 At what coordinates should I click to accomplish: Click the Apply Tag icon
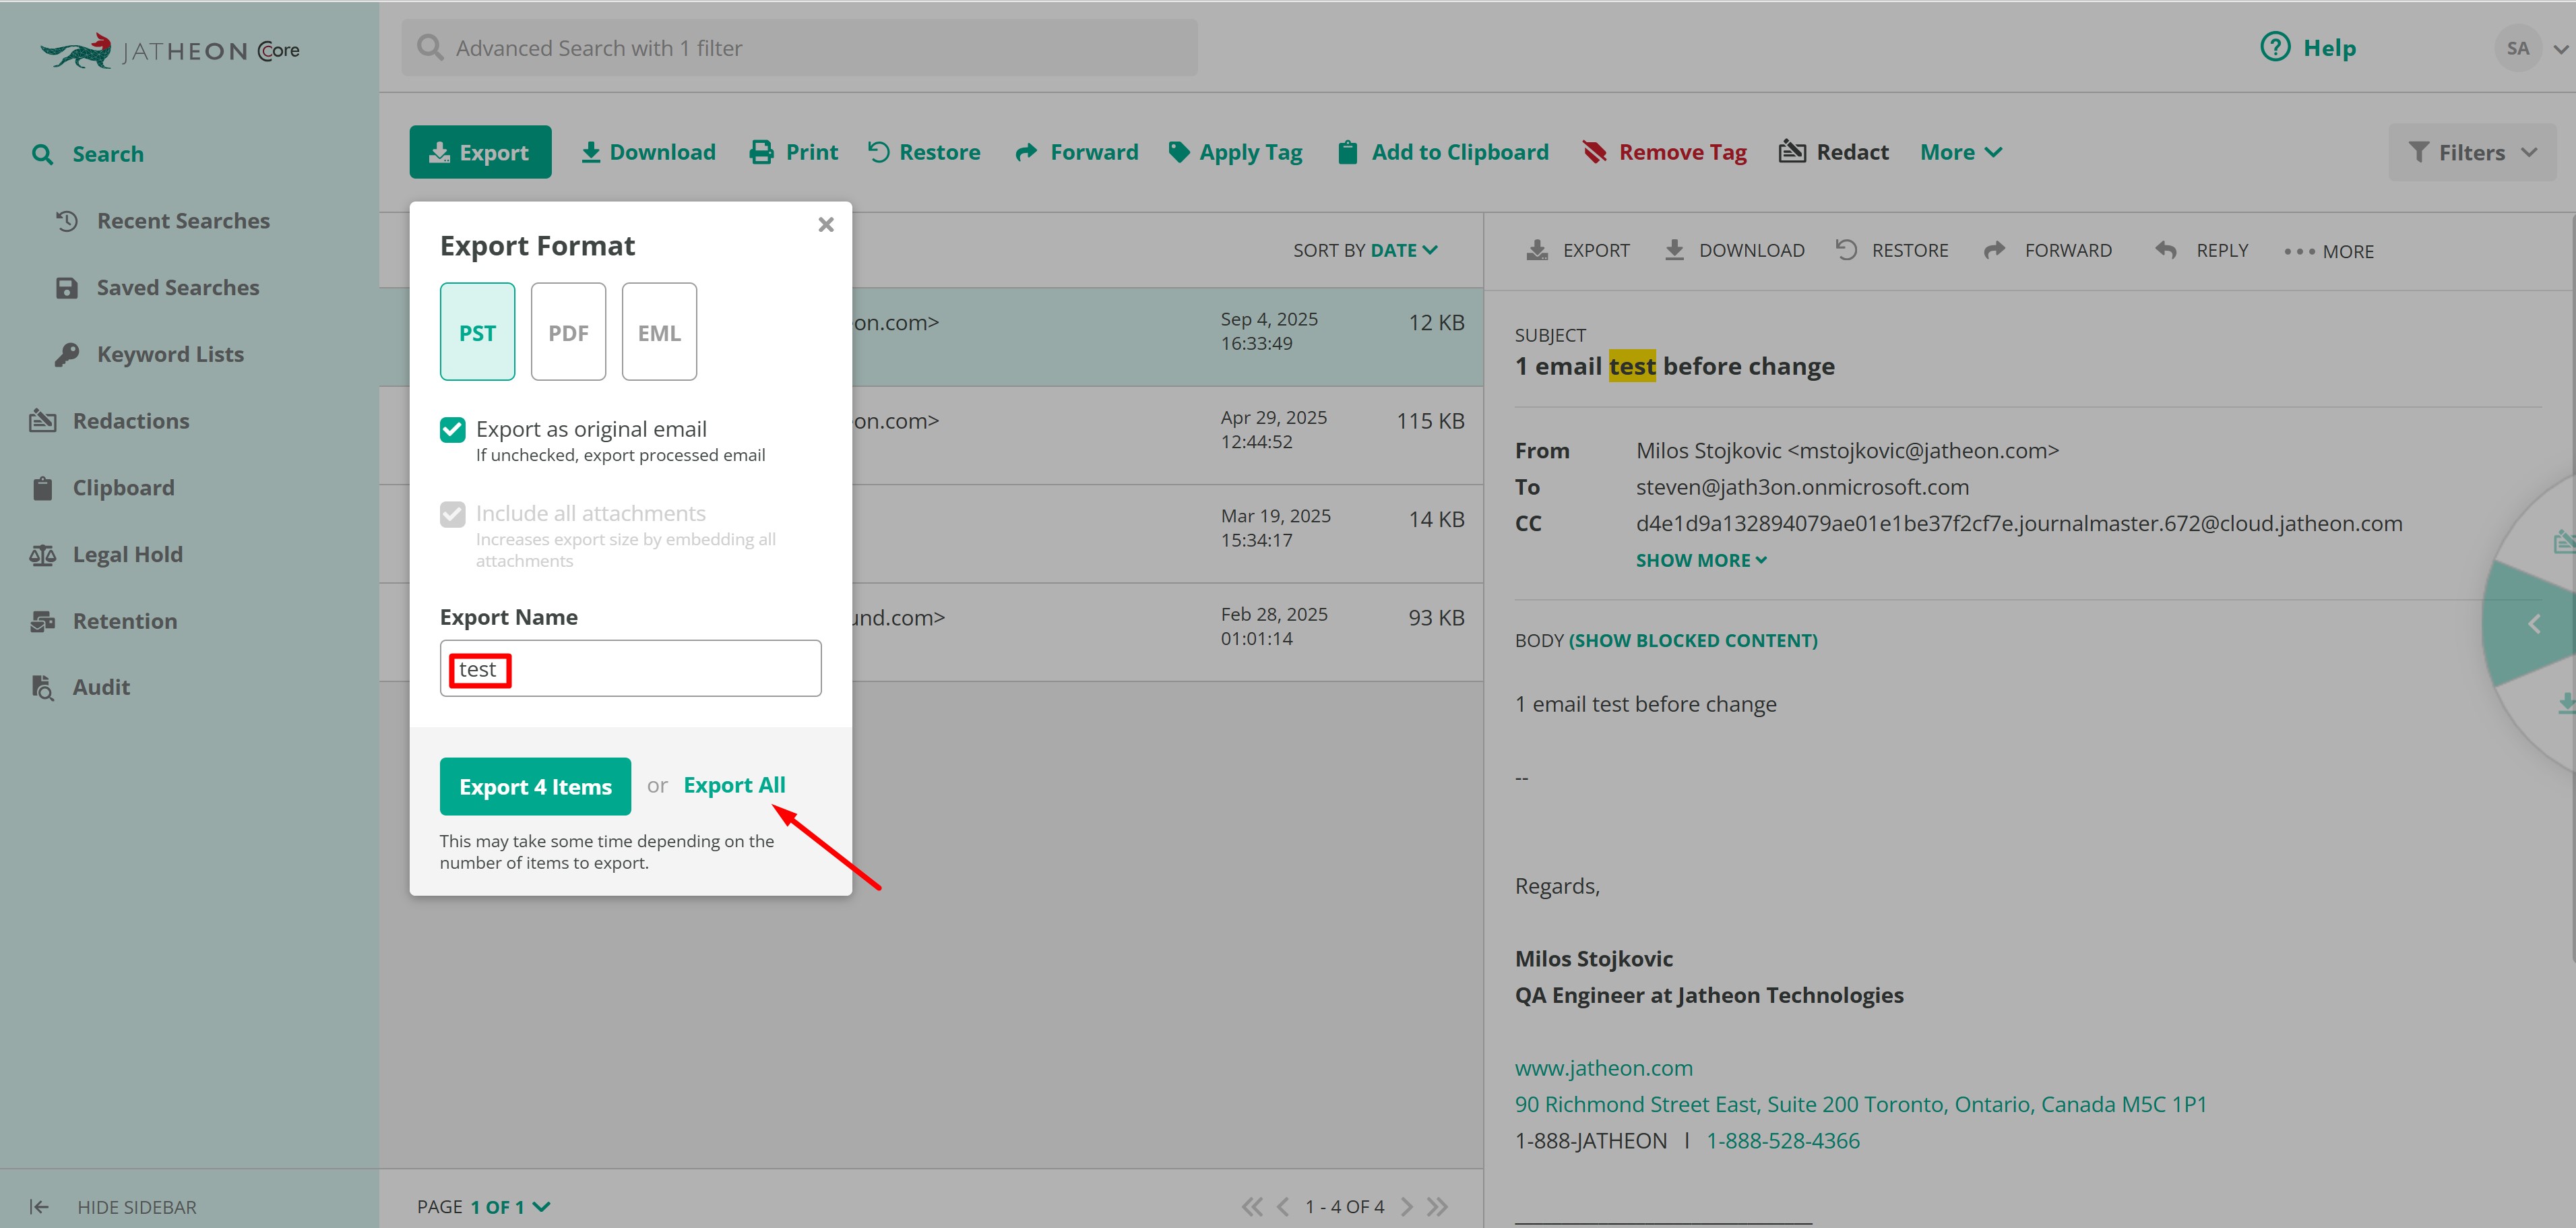coord(1179,152)
